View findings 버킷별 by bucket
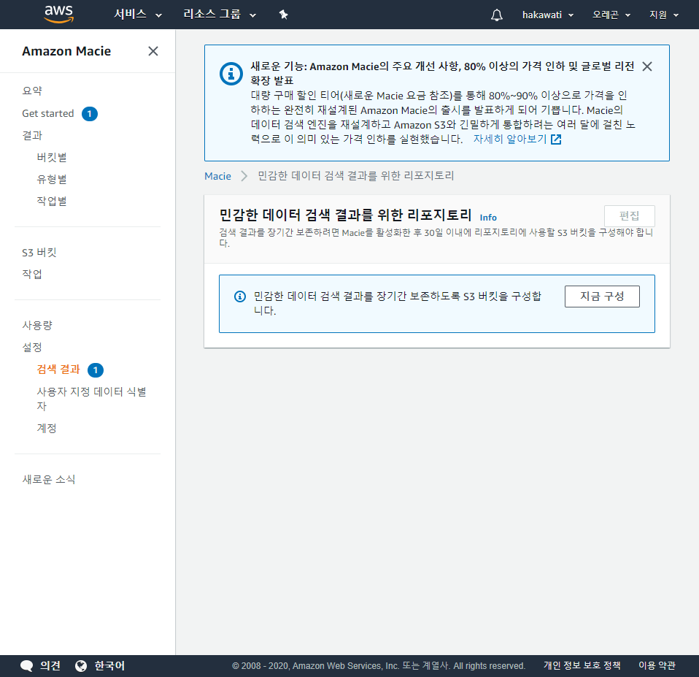Viewport: 699px width, 677px height. click(x=52, y=158)
